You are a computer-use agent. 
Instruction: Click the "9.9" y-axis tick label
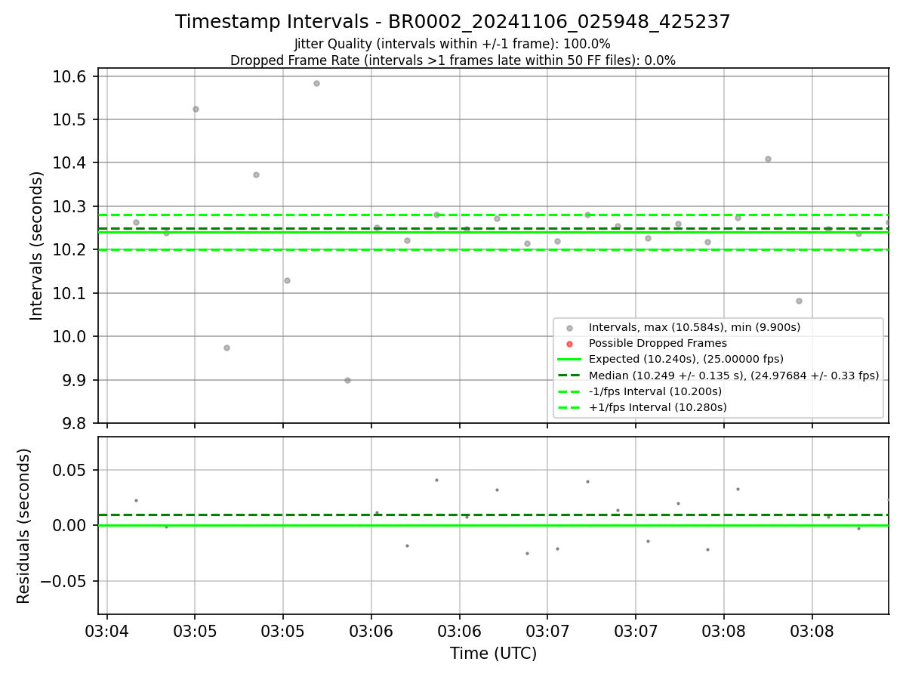75,380
